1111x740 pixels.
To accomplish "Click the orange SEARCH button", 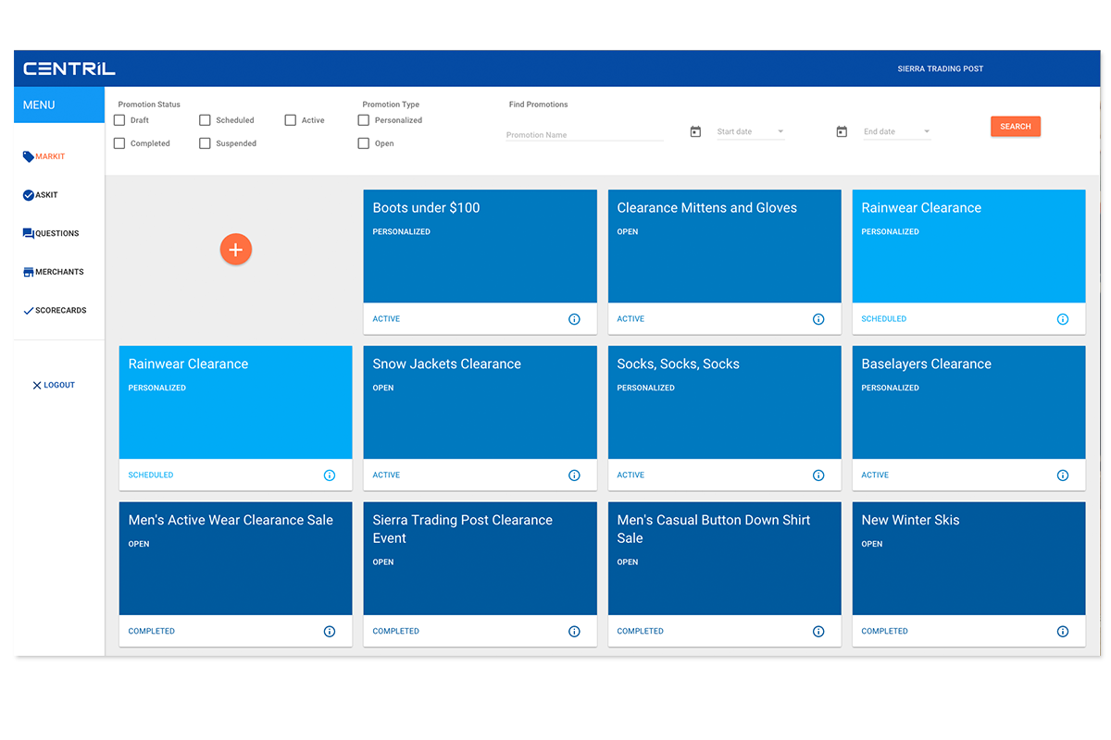I will [1016, 127].
